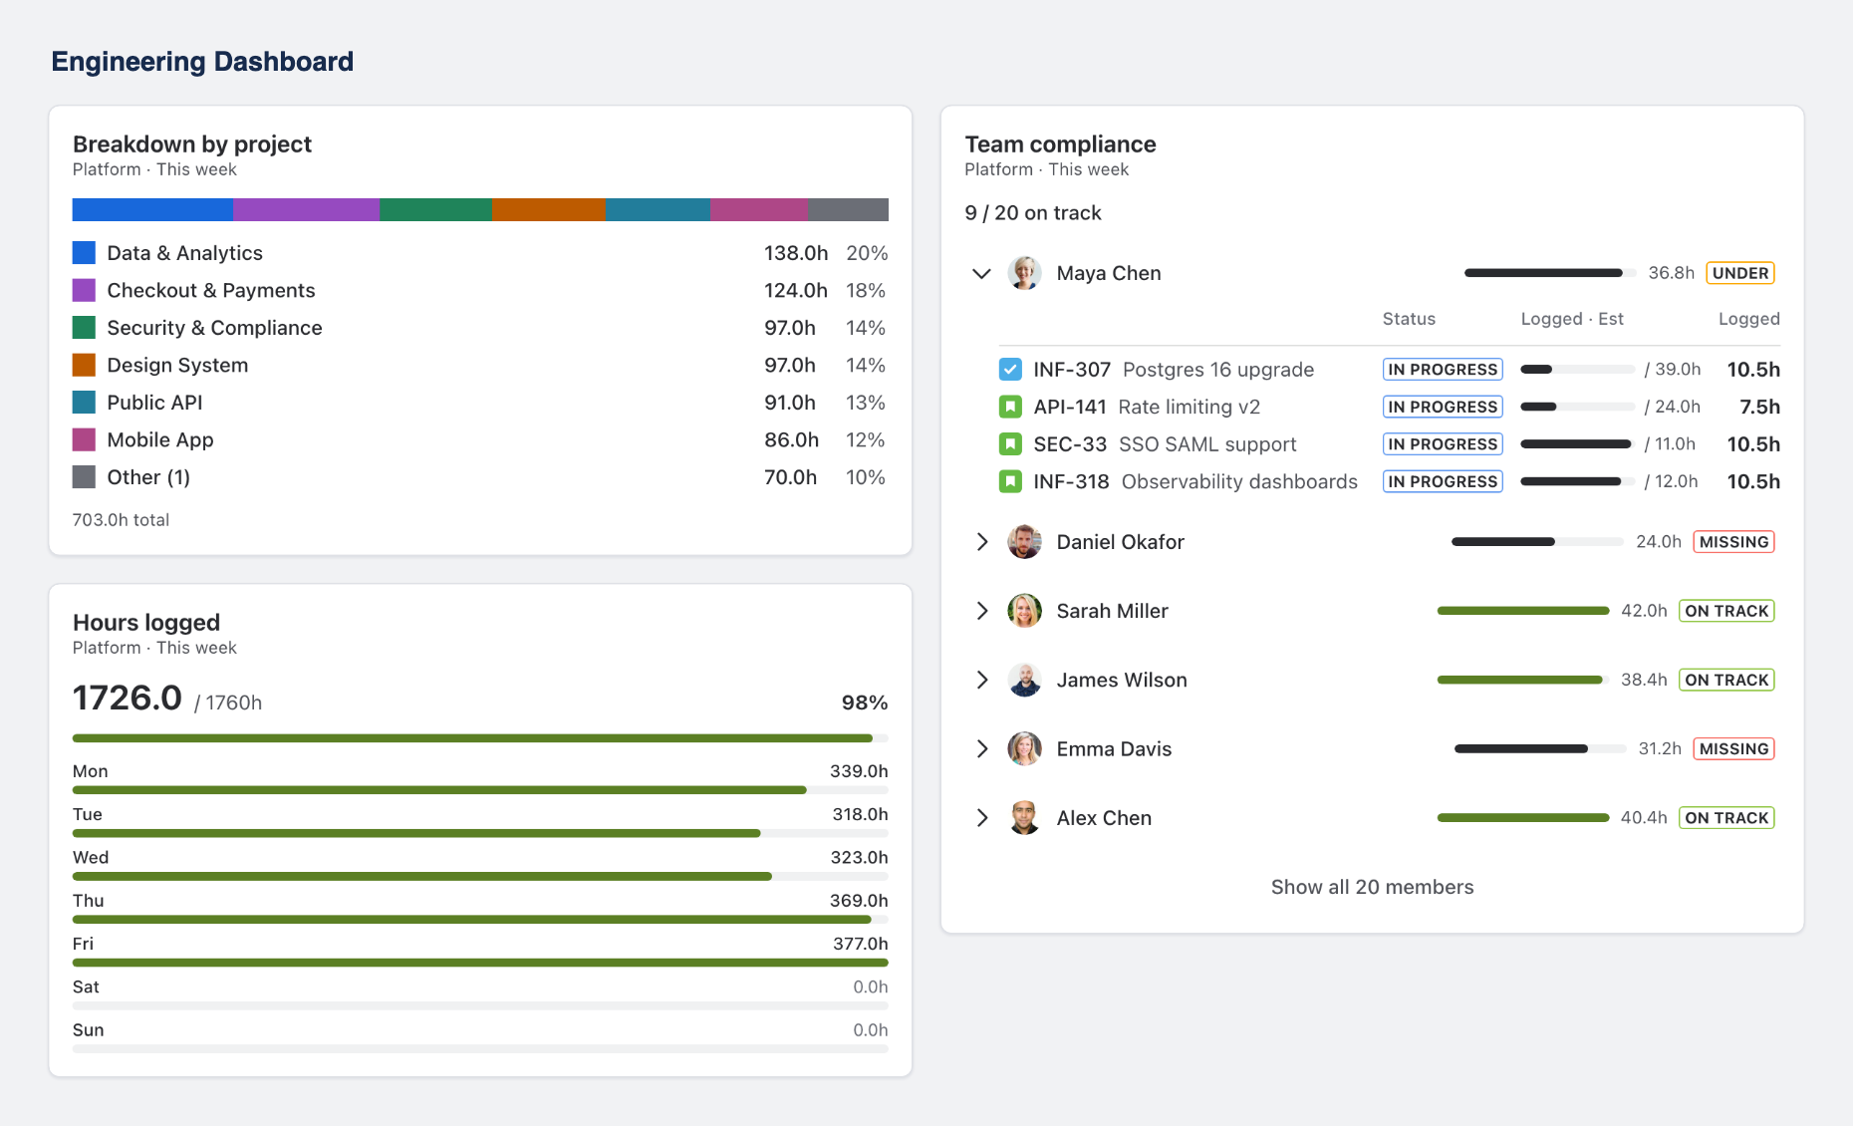Select the Security & Compliance project name
The image size is (1853, 1126).
coord(214,328)
